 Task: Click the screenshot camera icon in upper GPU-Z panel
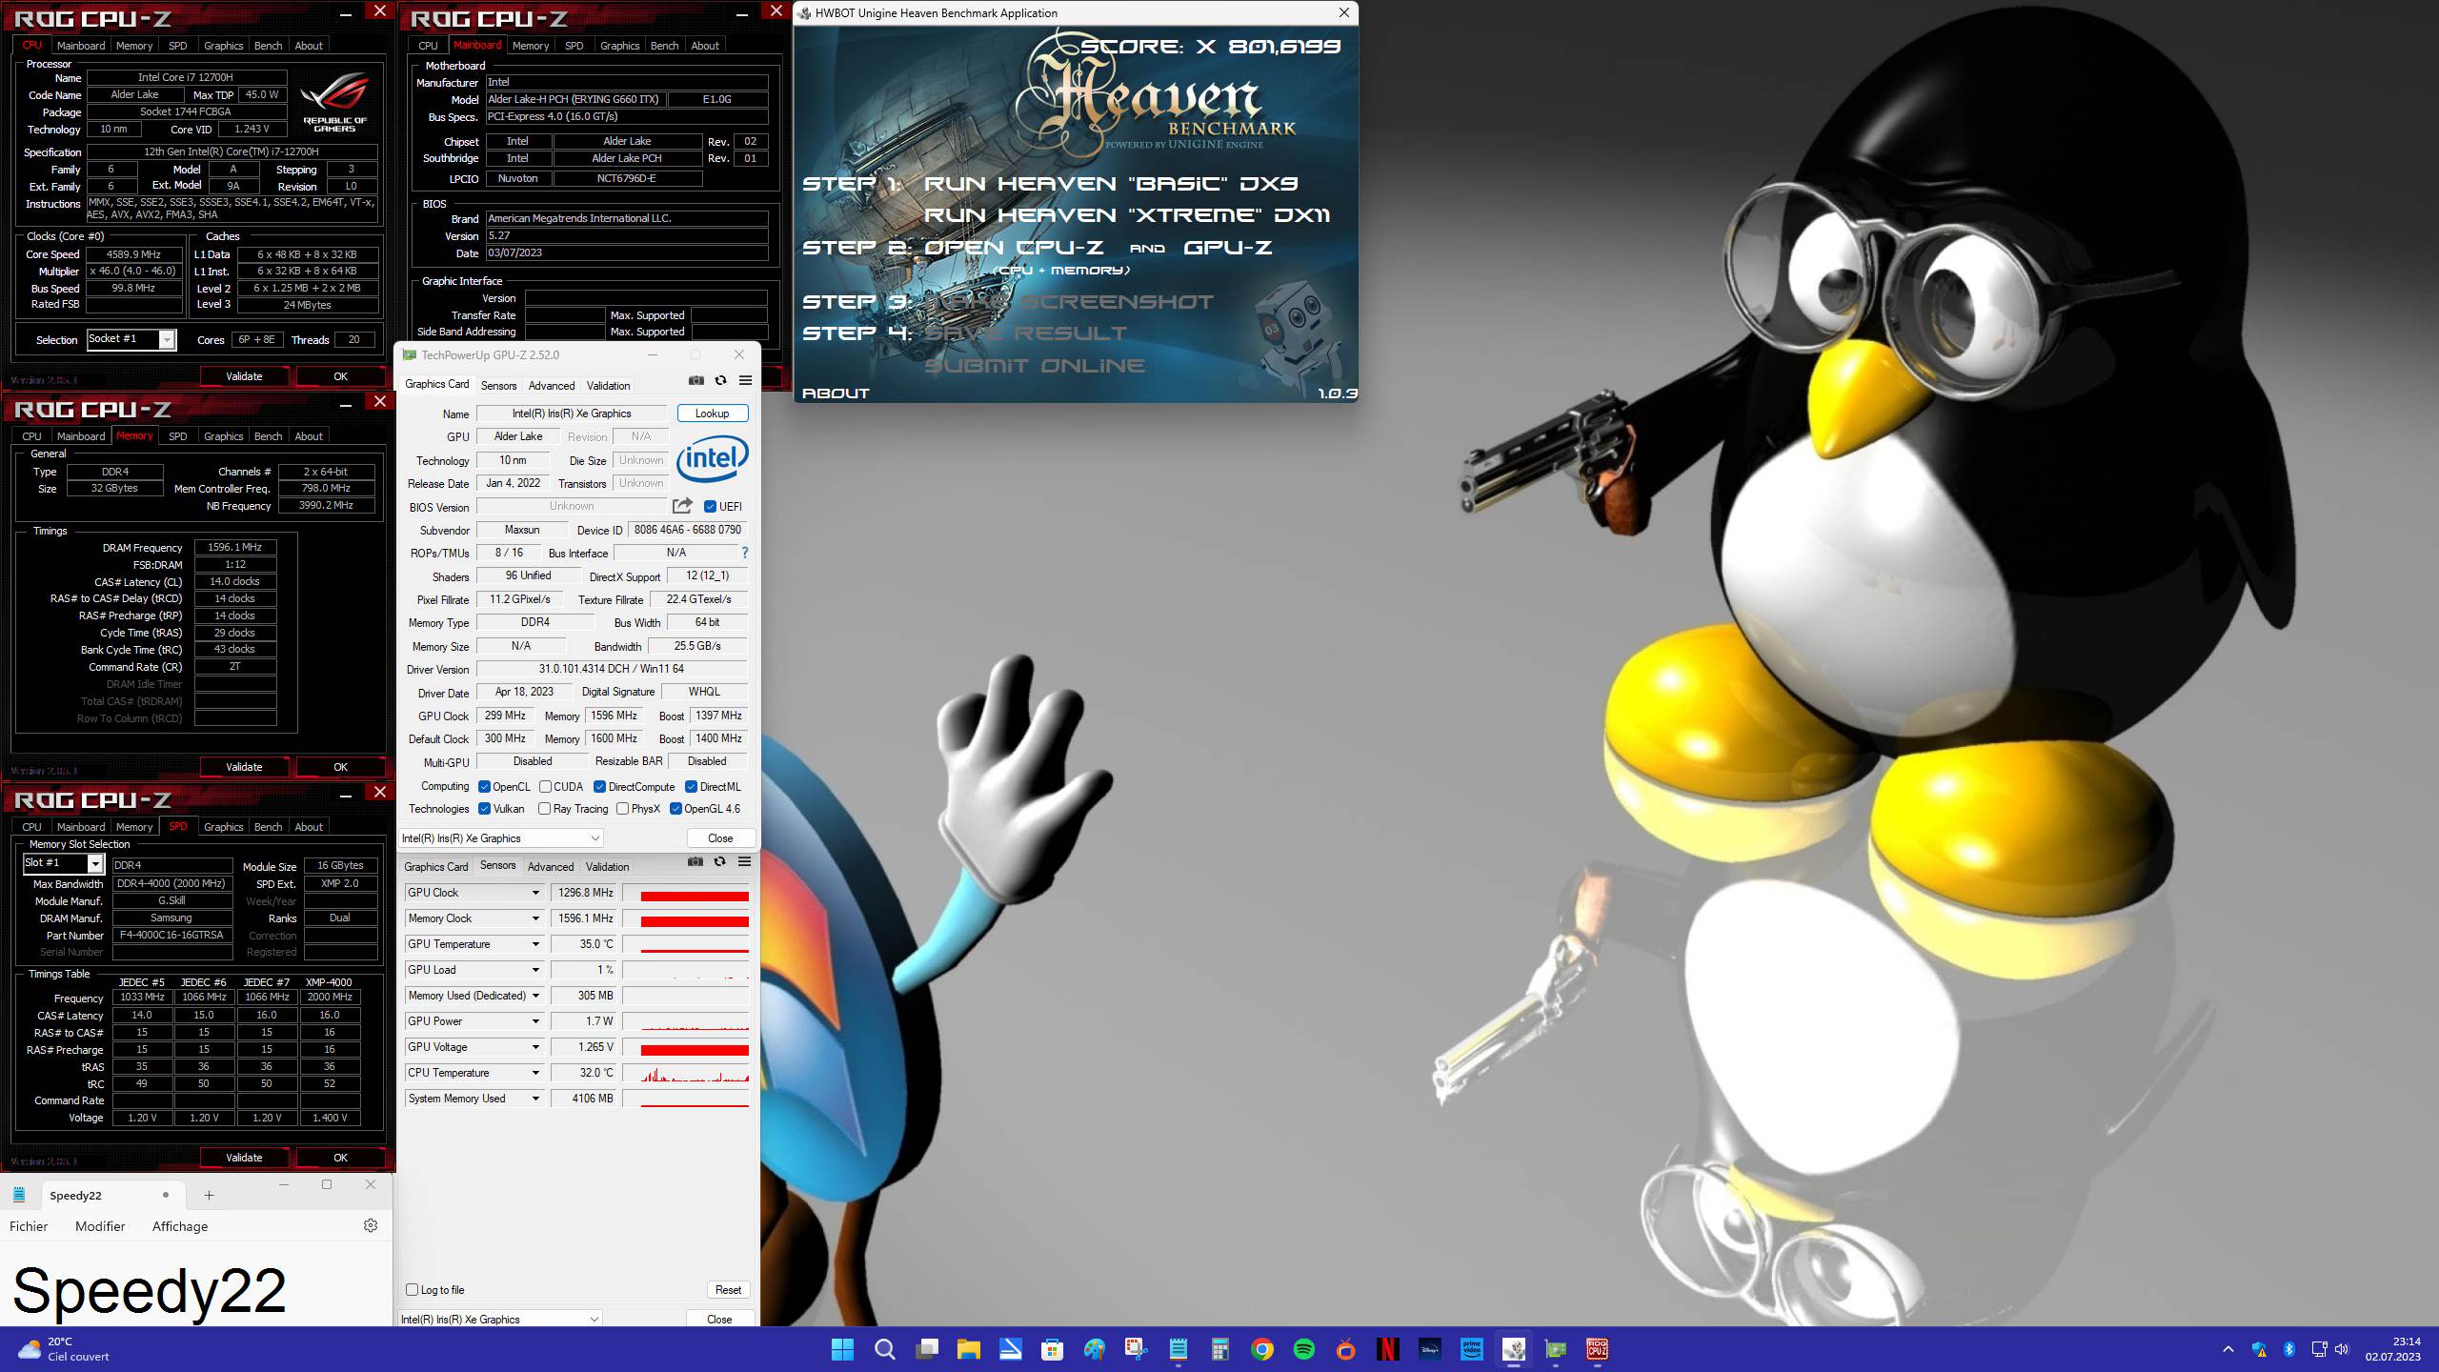[696, 380]
